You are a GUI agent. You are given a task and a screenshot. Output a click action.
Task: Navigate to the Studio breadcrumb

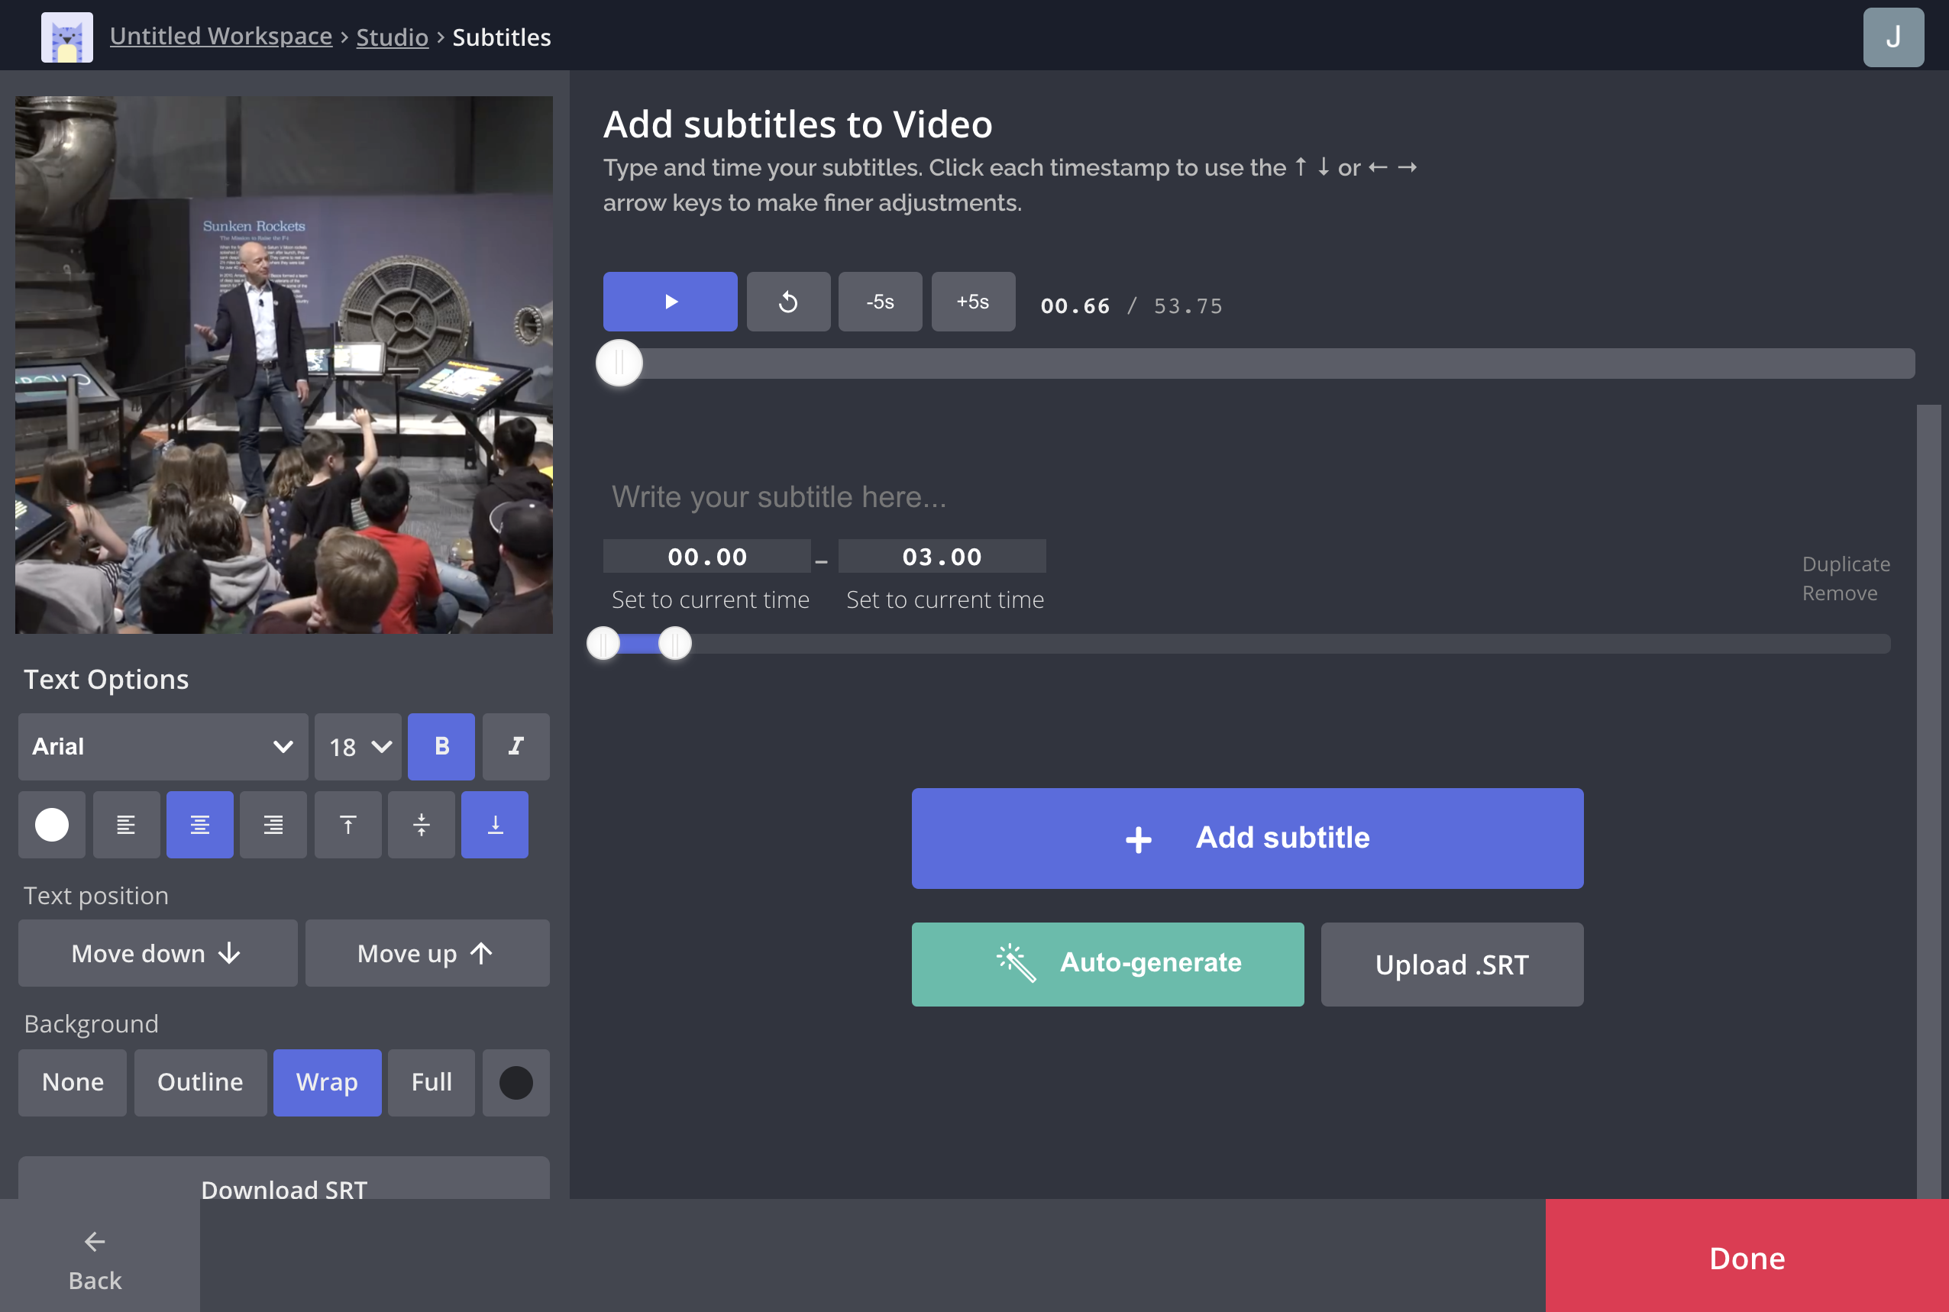tap(393, 37)
